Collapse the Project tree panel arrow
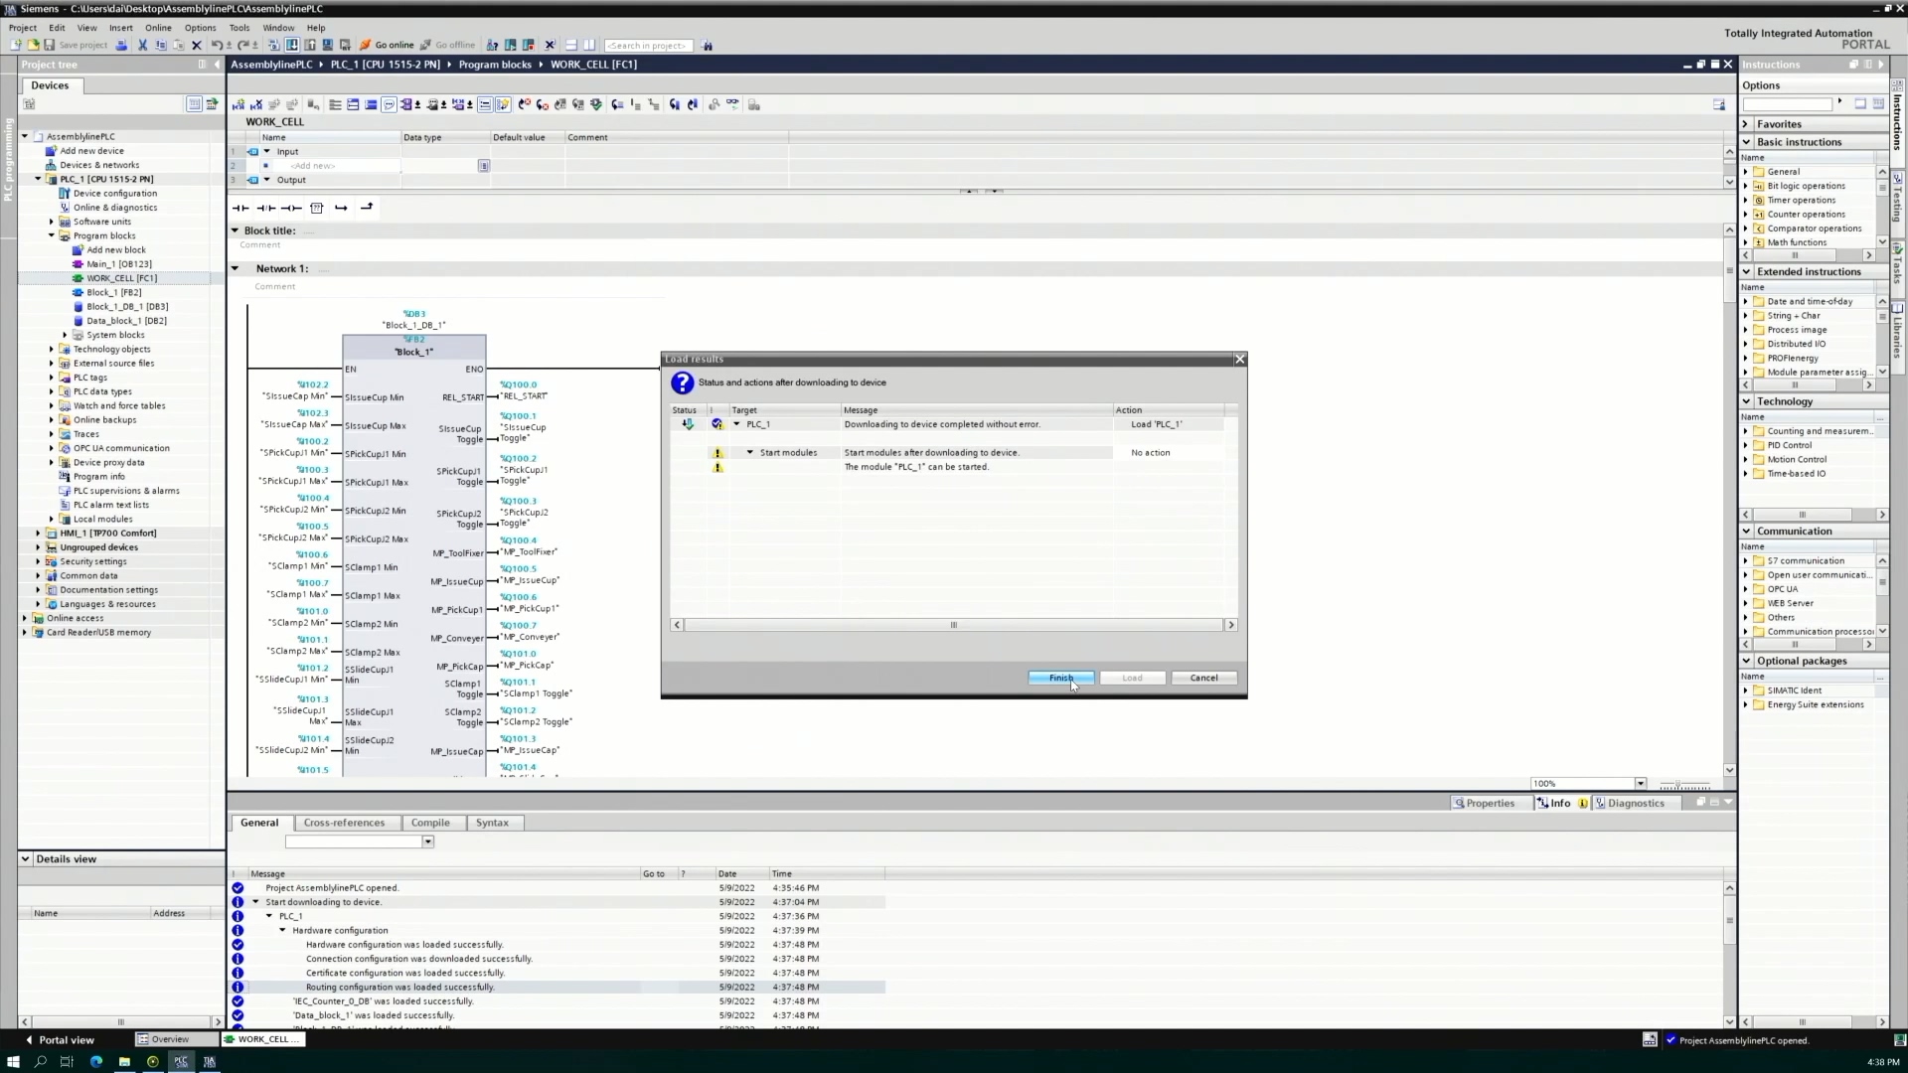Screen dimensions: 1908x1073 coord(217,65)
